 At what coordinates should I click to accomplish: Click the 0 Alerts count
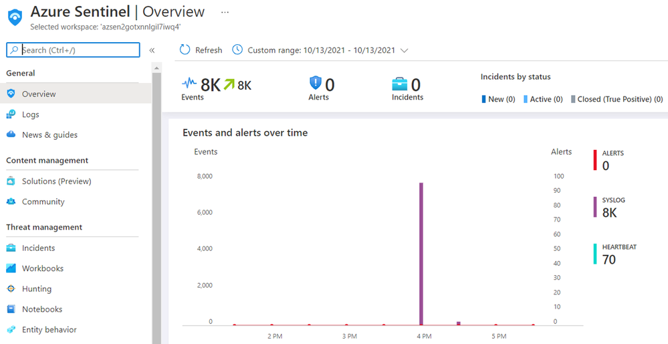coord(330,85)
